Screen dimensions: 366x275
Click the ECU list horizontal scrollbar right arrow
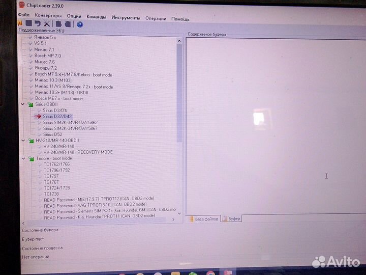click(173, 219)
